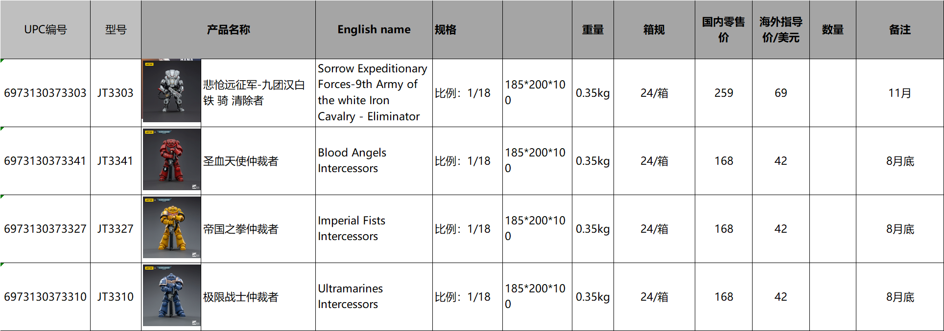Select the blue Ultramarines figure thumbnail

point(171,295)
